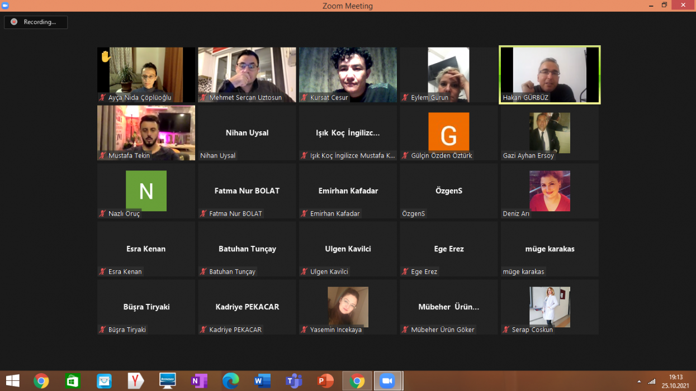The width and height of the screenshot is (696, 391).
Task: Select the ÖzgenS participant tile
Action: click(x=448, y=191)
